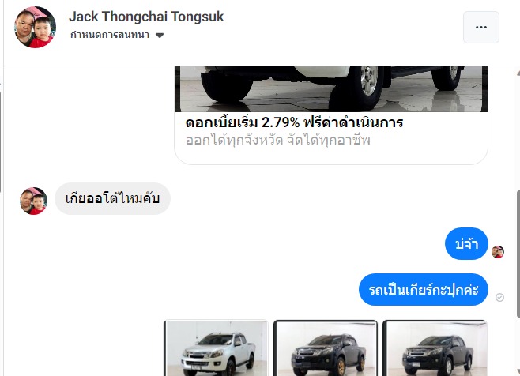520x376 pixels.
Task: Select the เกียออโต้ไหมคับ message bubble
Action: [x=112, y=198]
